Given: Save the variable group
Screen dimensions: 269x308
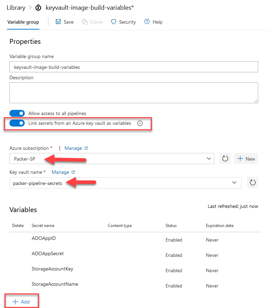Looking at the screenshot, I should (x=64, y=22).
